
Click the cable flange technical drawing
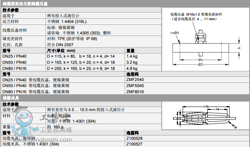point(206,39)
